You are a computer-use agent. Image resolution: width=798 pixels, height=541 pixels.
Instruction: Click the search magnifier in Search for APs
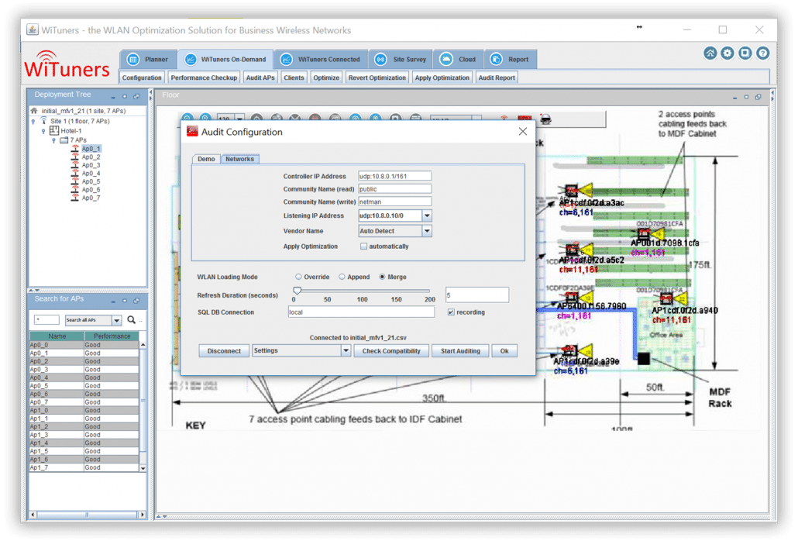[131, 319]
